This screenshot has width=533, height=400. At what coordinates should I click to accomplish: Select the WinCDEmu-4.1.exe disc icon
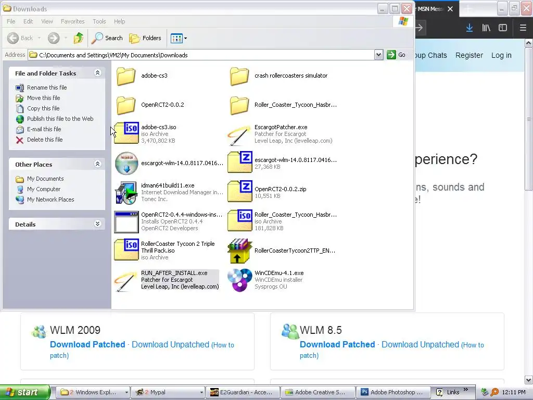[x=240, y=280]
